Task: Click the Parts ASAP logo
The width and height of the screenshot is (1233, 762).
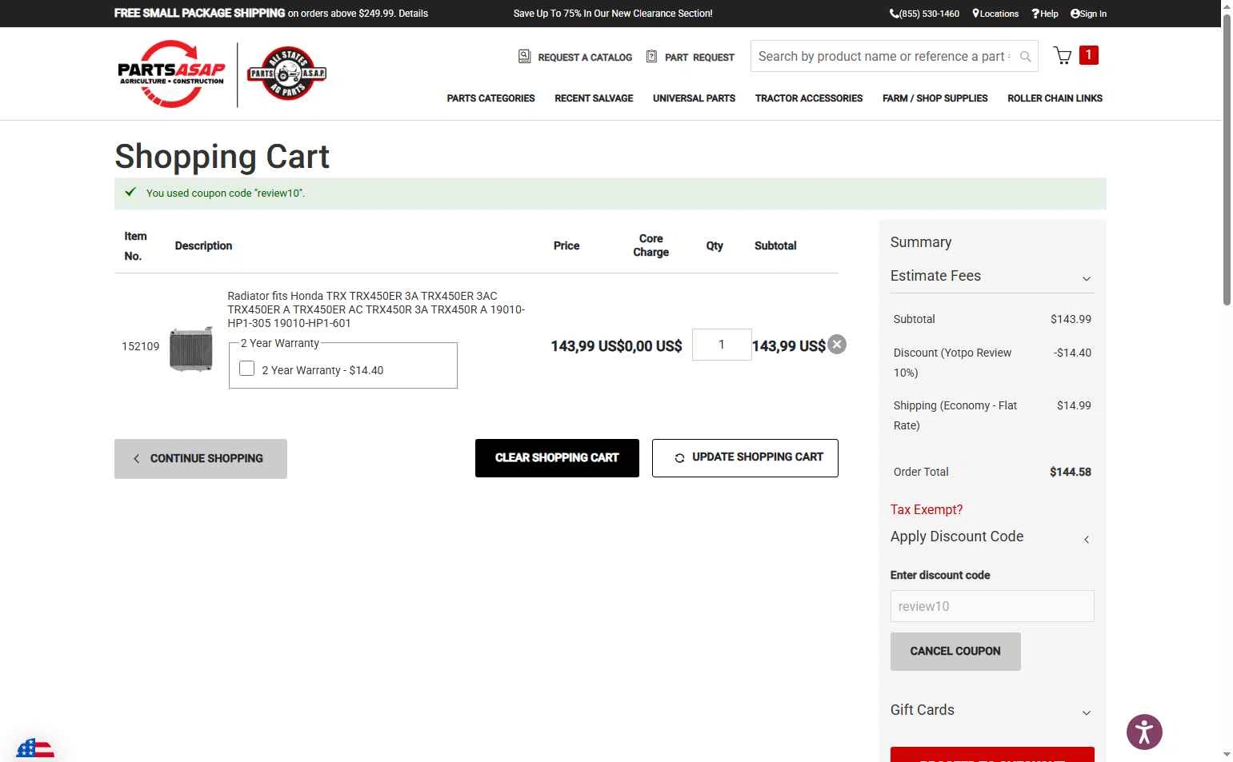Action: point(171,74)
